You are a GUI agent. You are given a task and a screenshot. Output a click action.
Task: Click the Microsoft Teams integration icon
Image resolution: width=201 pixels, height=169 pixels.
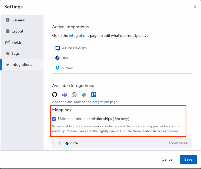65,95
